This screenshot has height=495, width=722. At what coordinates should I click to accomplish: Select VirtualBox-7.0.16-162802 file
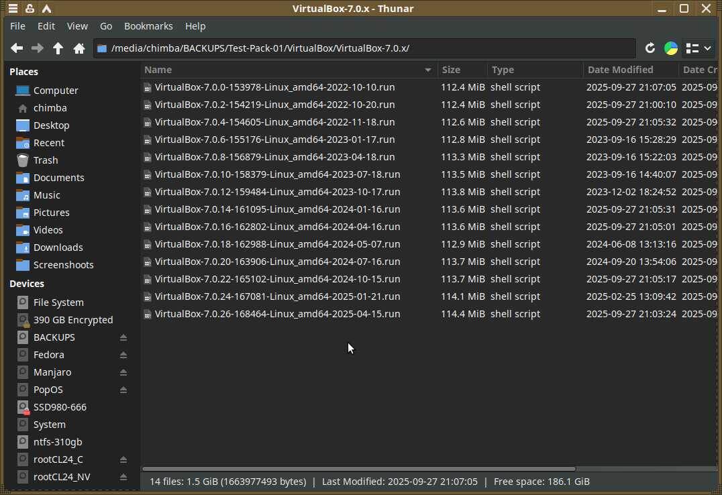(x=277, y=227)
